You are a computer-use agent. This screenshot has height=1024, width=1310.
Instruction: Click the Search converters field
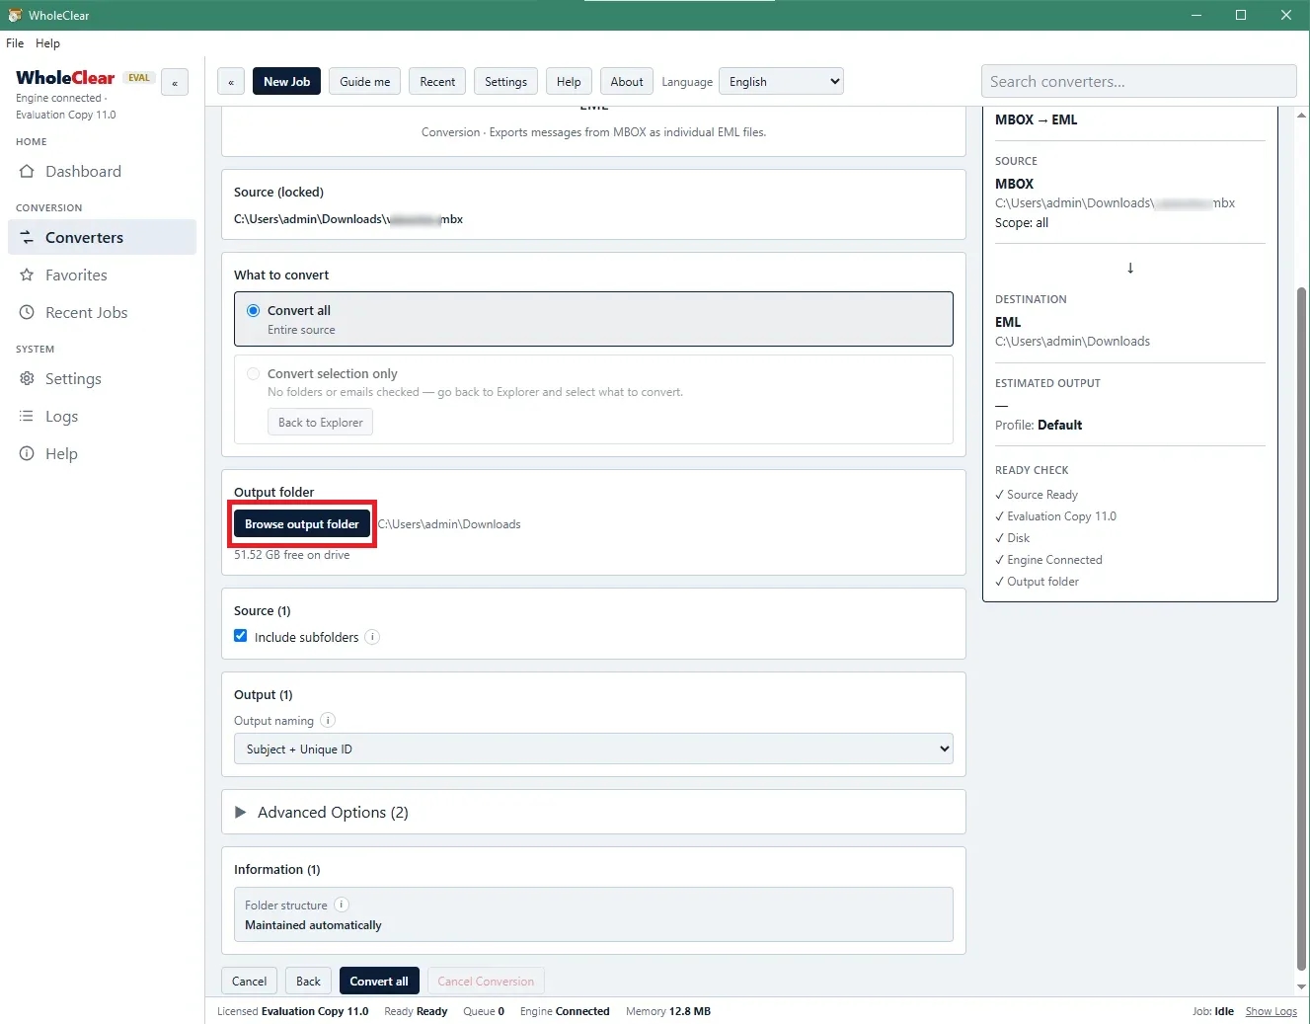[x=1138, y=82]
